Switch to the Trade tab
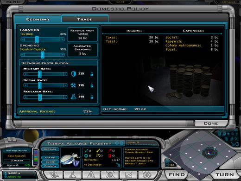Viewport: 241px width, 181px height. coord(85,19)
